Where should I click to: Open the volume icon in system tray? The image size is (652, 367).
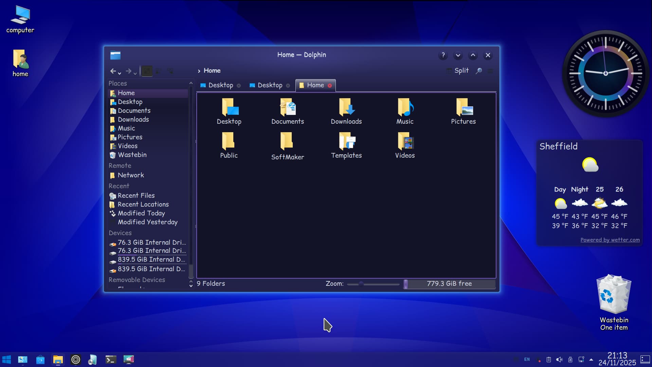click(x=559, y=360)
